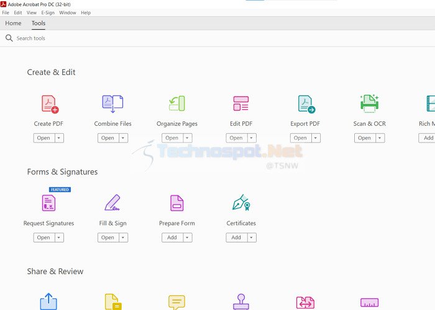The width and height of the screenshot is (435, 310).
Task: Expand the Combine Files dropdown arrow
Action: (123, 138)
